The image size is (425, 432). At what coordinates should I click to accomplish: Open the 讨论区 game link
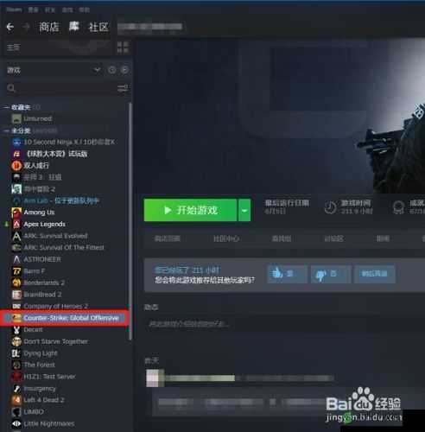(x=333, y=238)
